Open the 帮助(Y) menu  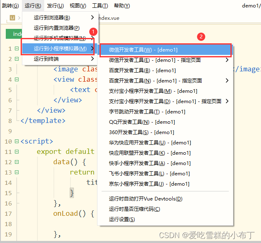point(122,6)
